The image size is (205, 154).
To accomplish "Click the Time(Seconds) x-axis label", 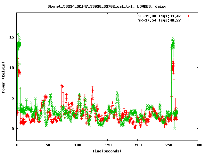I will [107, 151].
